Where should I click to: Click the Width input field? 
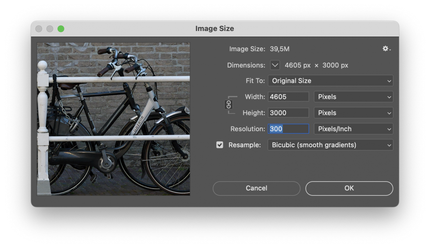[288, 97]
